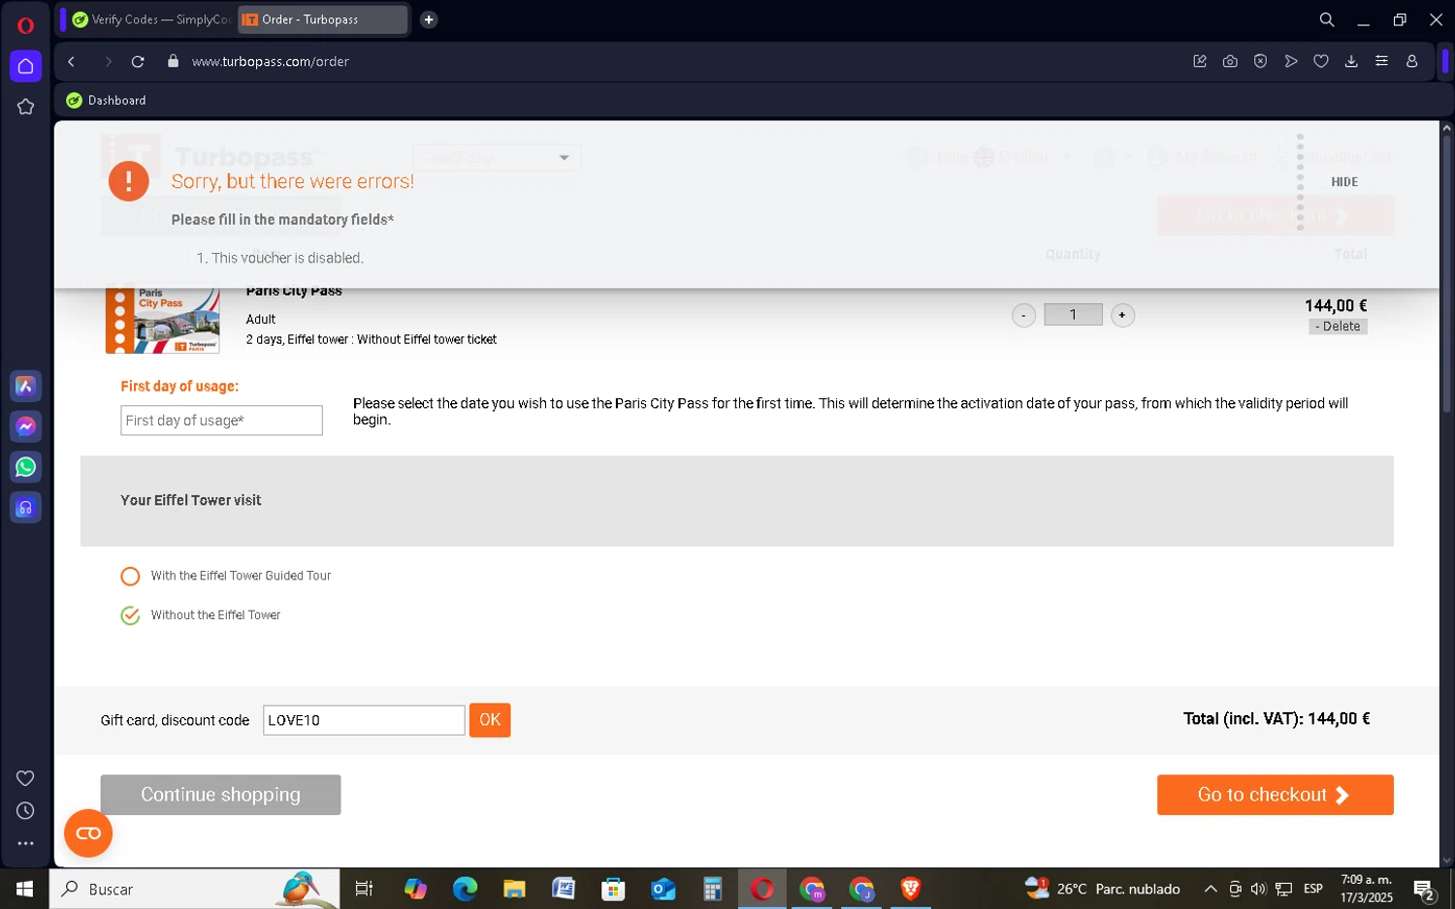Open the sidebar player headphones icon
Image resolution: width=1455 pixels, height=909 pixels.
26,508
